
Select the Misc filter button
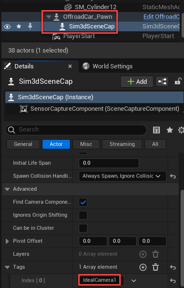click(86, 144)
